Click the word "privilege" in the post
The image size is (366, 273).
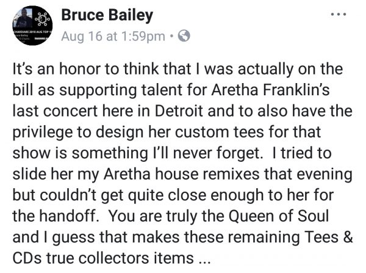(x=43, y=133)
